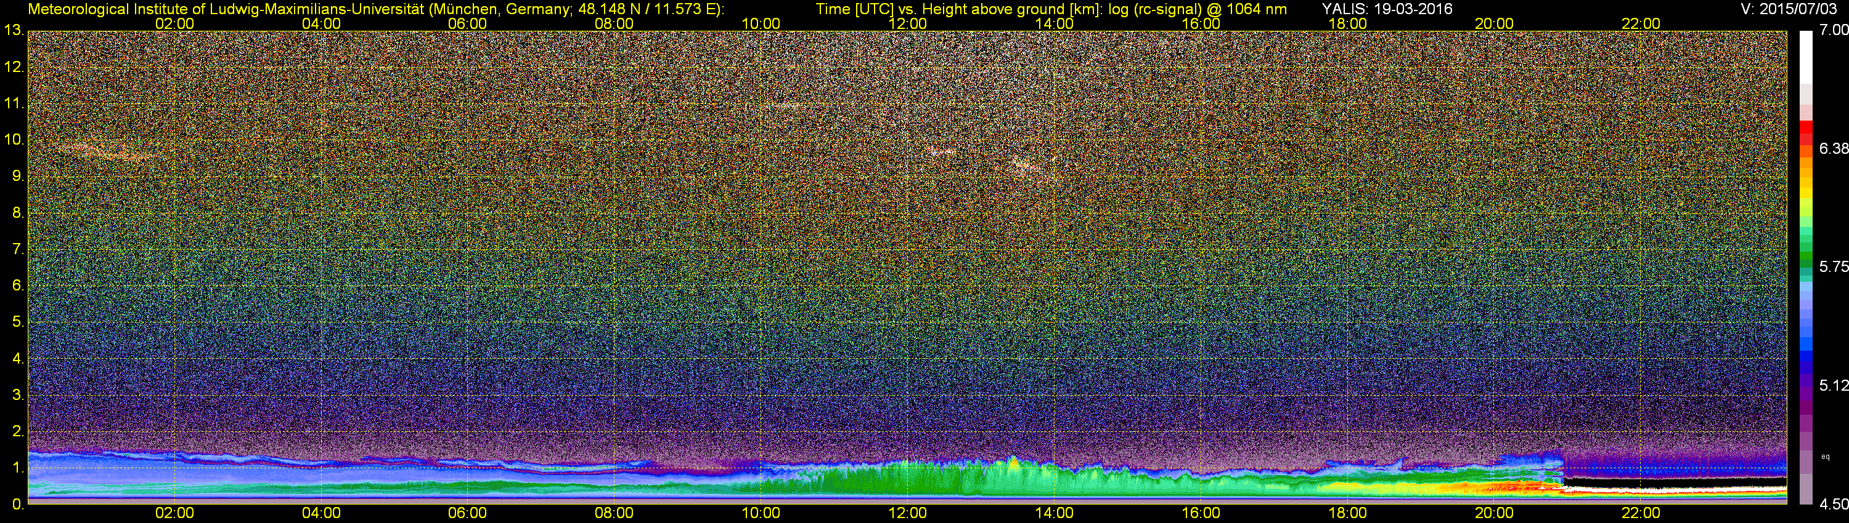Click the 04:00 label on the top time axis
1849x523 pixels.
tap(321, 23)
